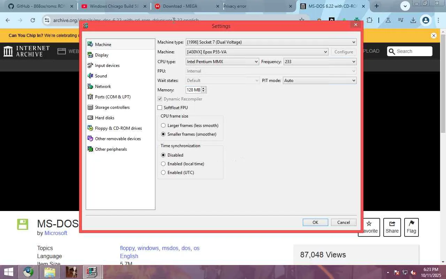Click the volume icon in system tray

pyautogui.click(x=413, y=272)
